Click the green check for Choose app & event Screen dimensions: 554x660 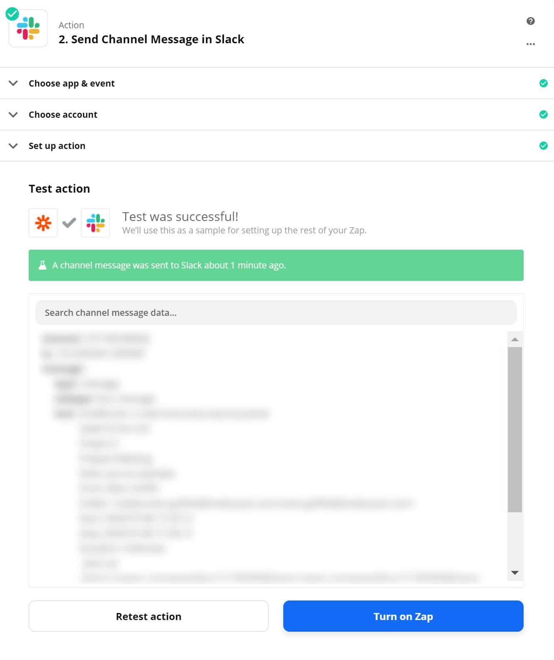543,83
